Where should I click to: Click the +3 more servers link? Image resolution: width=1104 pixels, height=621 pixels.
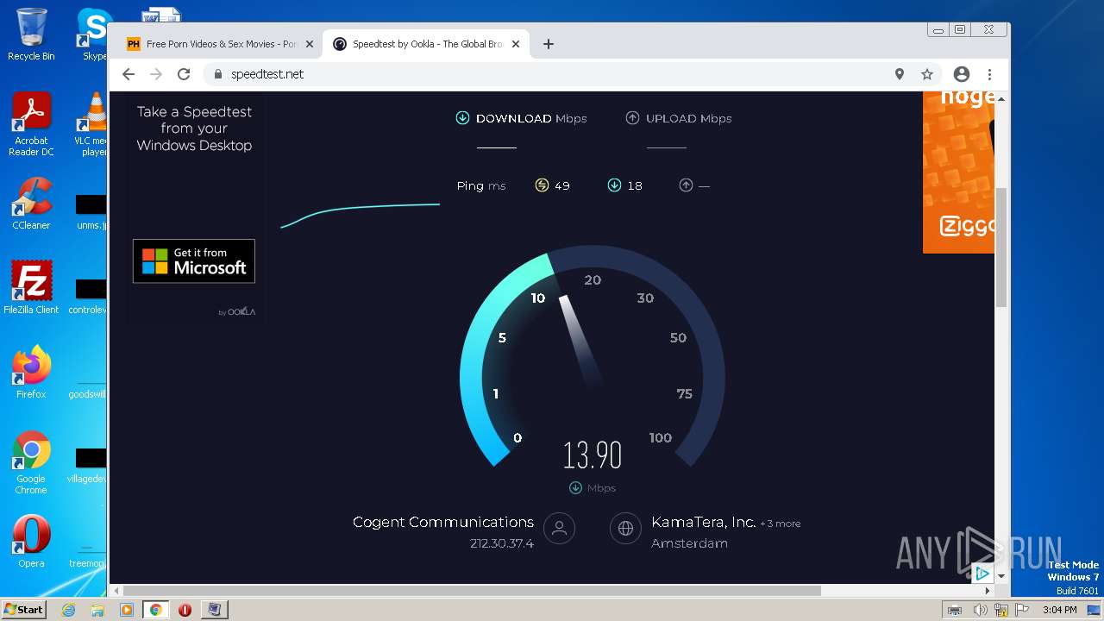(780, 524)
